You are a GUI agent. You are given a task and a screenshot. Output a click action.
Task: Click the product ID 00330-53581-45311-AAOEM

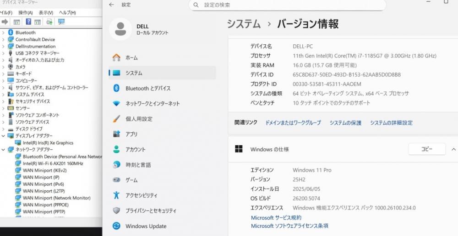pos(327,84)
